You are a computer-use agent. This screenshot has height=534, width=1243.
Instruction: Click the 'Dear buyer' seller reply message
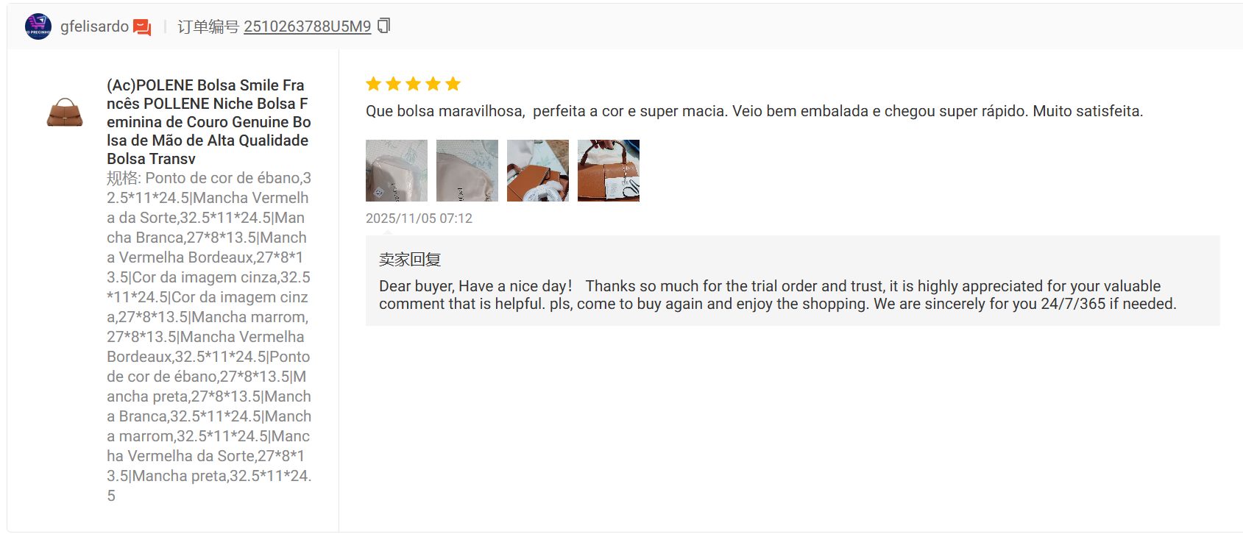[x=778, y=295]
